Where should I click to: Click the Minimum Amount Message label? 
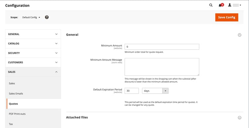click(x=106, y=60)
